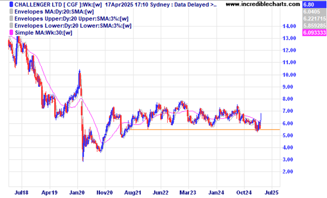Click the 6.0405 envelope MA value

315,11
